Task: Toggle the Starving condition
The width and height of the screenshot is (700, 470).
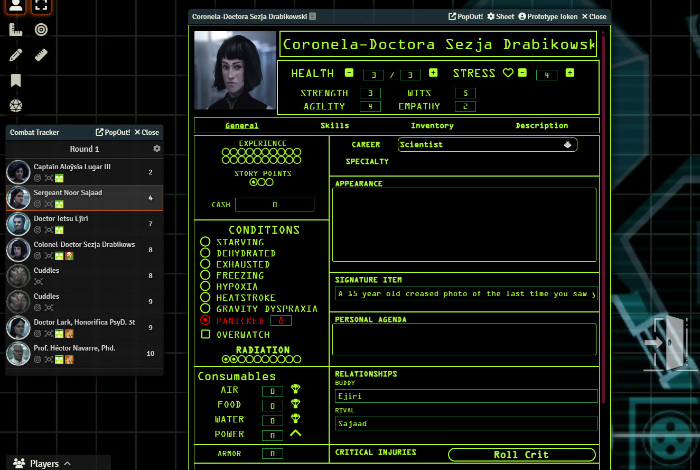Action: click(206, 242)
